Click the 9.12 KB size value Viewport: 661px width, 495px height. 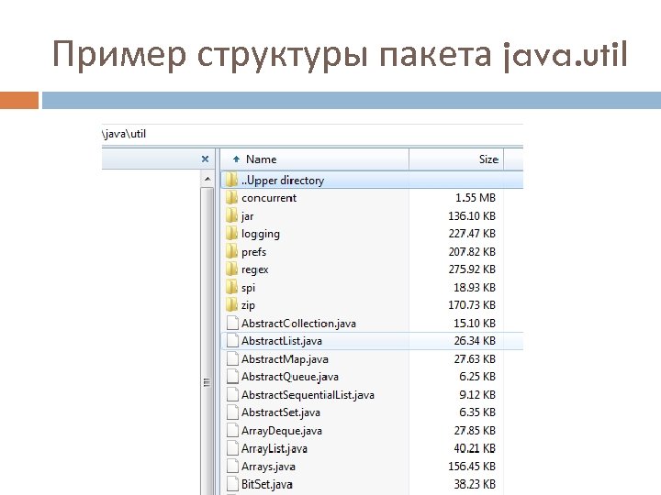[477, 395]
